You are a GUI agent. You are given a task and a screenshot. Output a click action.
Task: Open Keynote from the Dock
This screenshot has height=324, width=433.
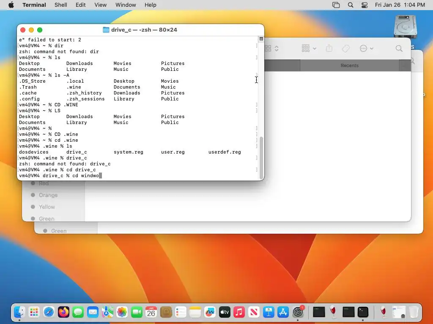coord(269,312)
